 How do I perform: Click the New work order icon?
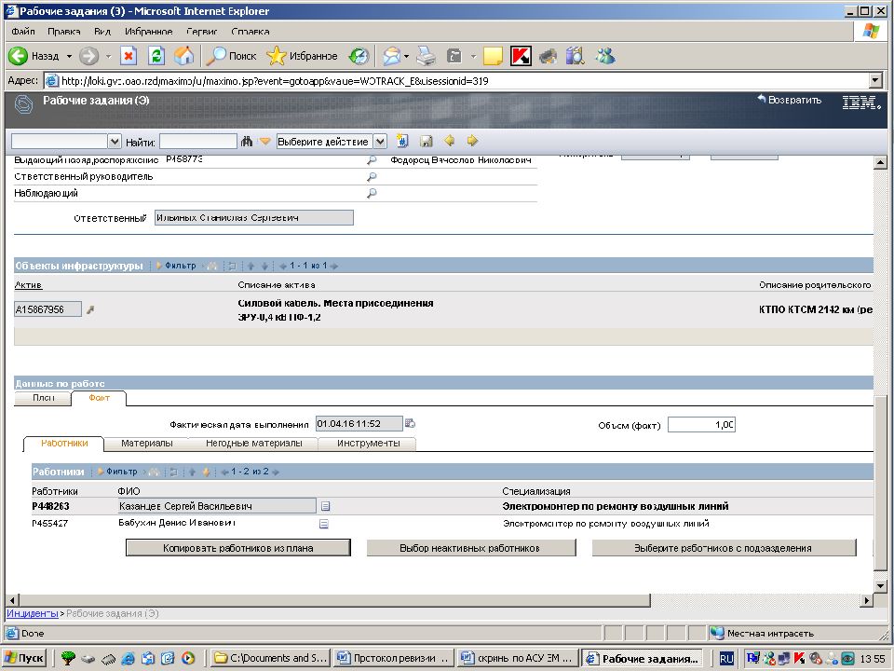tap(402, 141)
